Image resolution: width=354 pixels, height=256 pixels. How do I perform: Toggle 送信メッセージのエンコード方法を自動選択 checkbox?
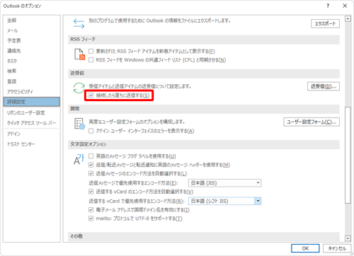click(x=91, y=173)
